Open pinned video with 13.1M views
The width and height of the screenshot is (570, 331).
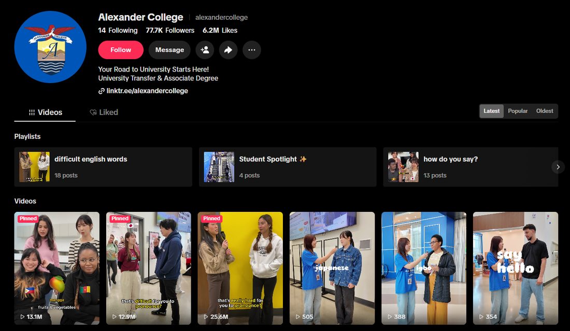pos(56,268)
